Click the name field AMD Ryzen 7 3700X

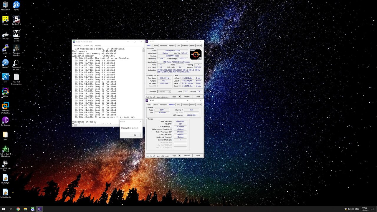pos(173,51)
